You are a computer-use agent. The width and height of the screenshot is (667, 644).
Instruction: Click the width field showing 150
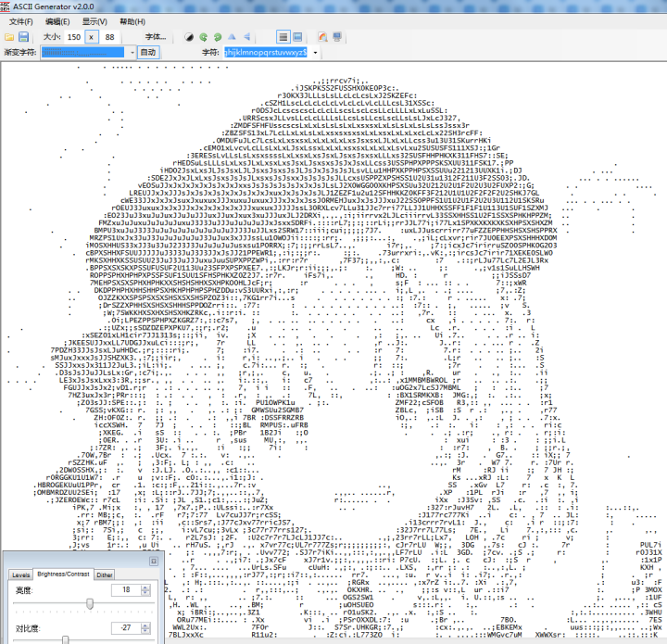point(74,37)
